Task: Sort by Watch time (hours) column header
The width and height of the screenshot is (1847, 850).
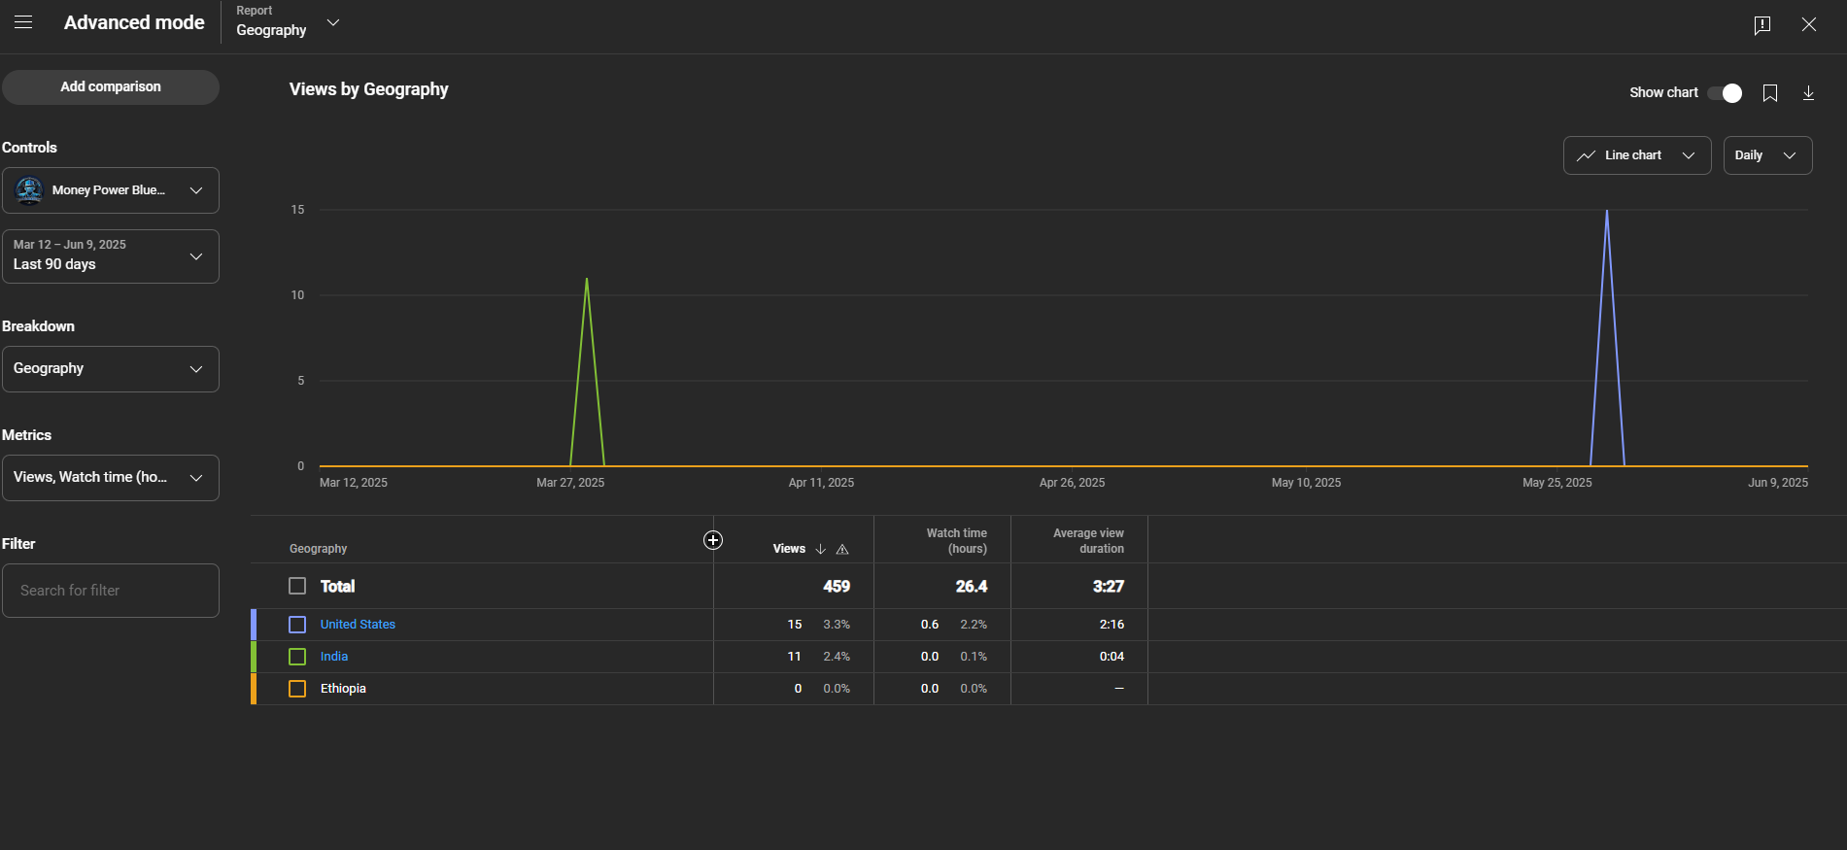Action: coord(956,541)
